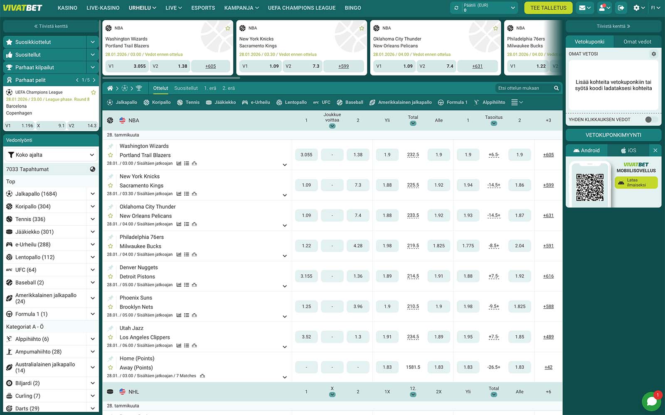Open bet slip settings gear
The width and height of the screenshot is (665, 415).
point(654,54)
